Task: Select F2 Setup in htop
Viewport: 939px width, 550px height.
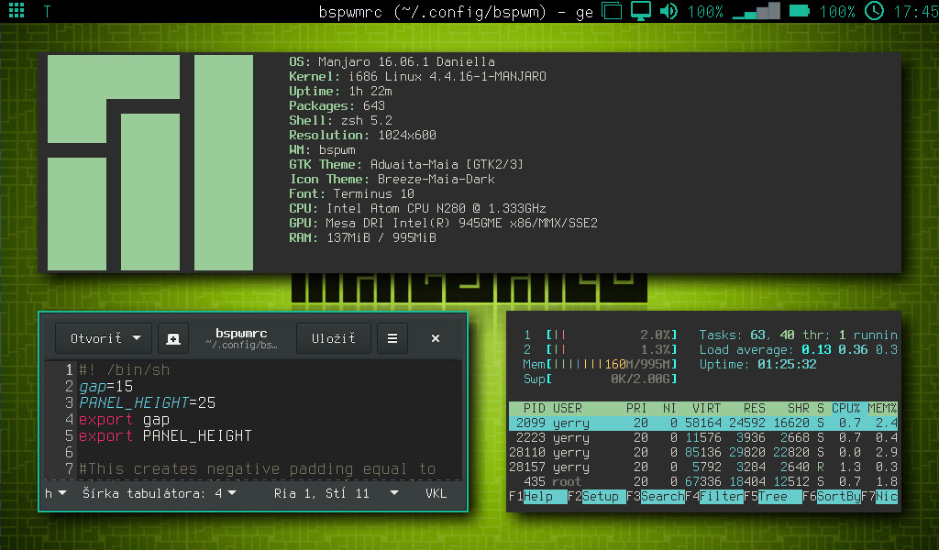Action: click(601, 497)
